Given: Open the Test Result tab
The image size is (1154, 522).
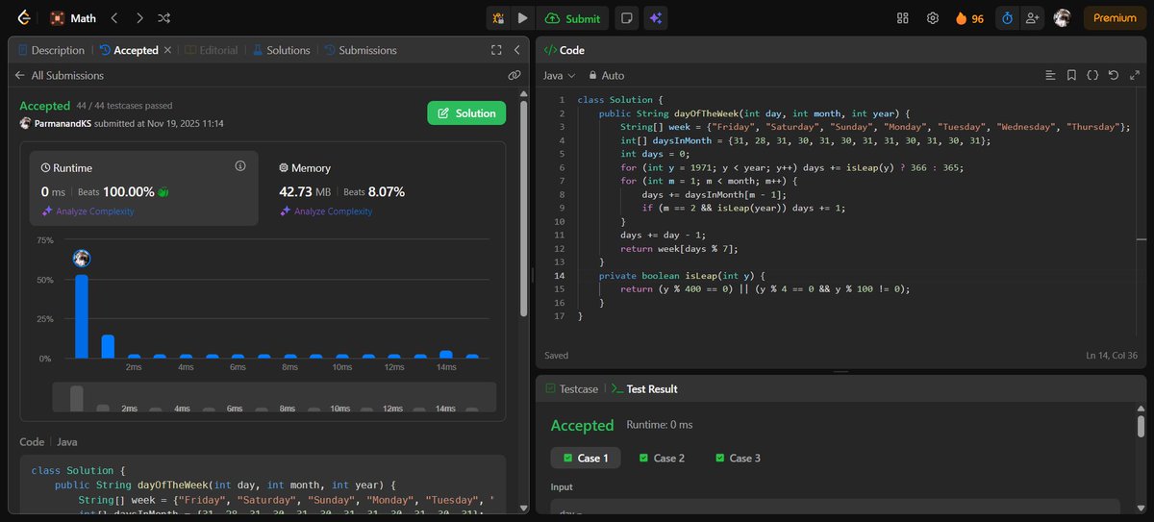Looking at the screenshot, I should coord(644,389).
